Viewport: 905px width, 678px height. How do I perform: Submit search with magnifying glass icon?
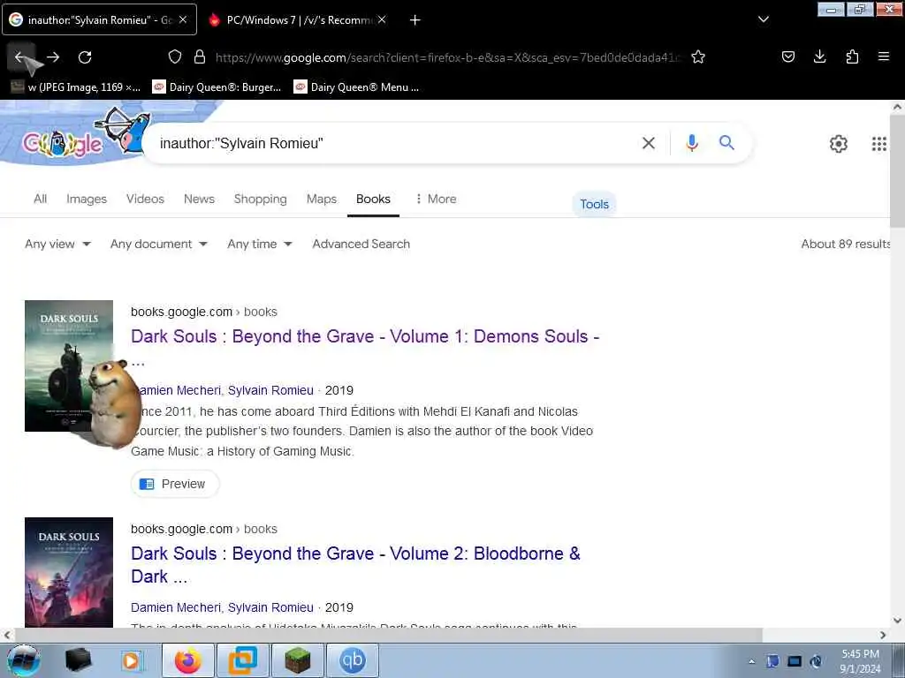click(726, 142)
